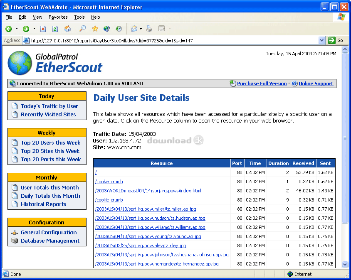Click the vertical scrollbar up arrow
The width and height of the screenshot is (351, 280).
[x=345, y=49]
